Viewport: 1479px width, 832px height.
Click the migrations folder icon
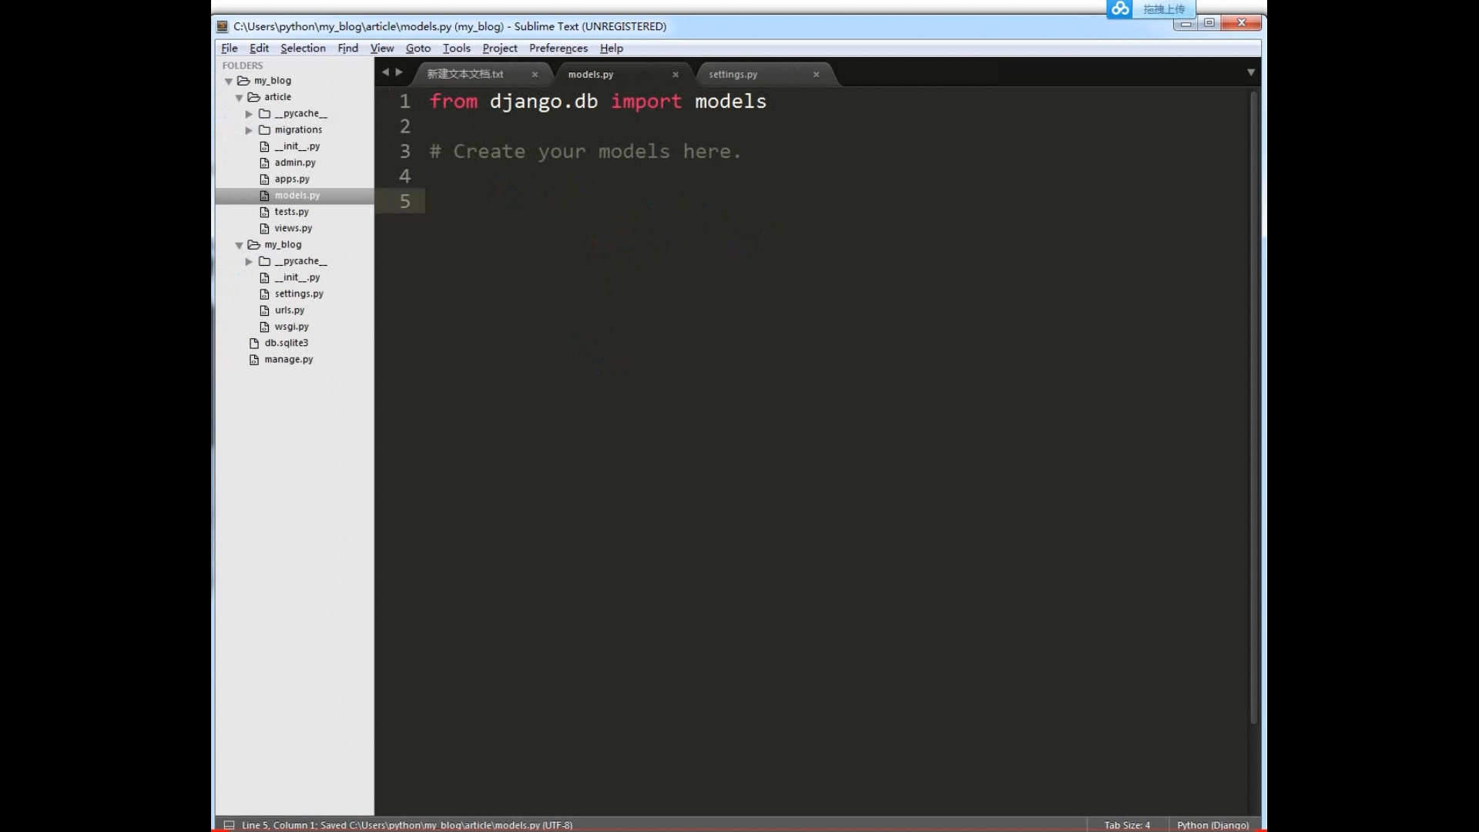coord(264,129)
